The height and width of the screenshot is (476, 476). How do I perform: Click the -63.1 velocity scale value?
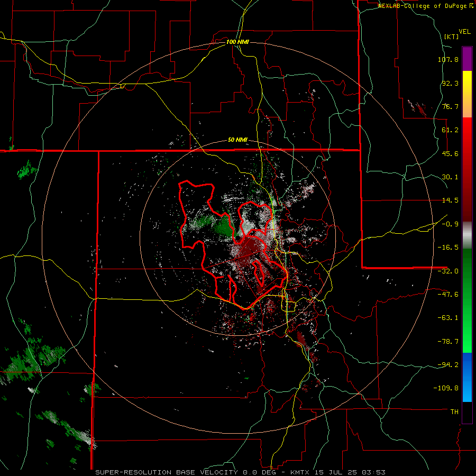pyautogui.click(x=448, y=318)
